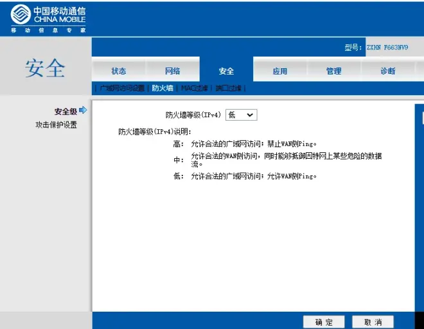This screenshot has width=424, height=329.
Task: Switch to the 状态 tab
Action: pyautogui.click(x=119, y=71)
